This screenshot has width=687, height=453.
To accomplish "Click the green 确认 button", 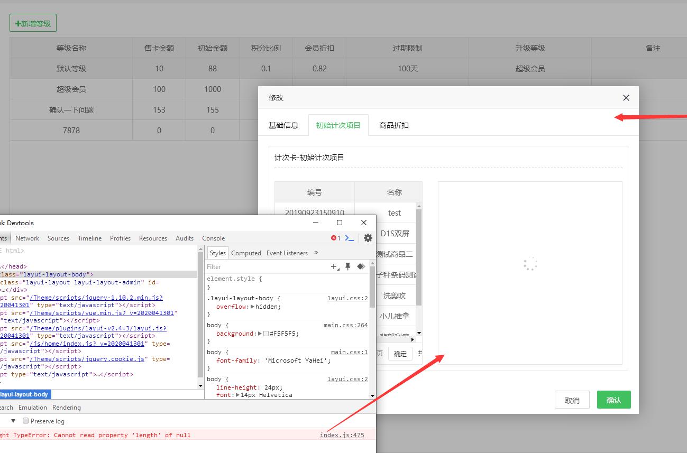I will point(613,400).
